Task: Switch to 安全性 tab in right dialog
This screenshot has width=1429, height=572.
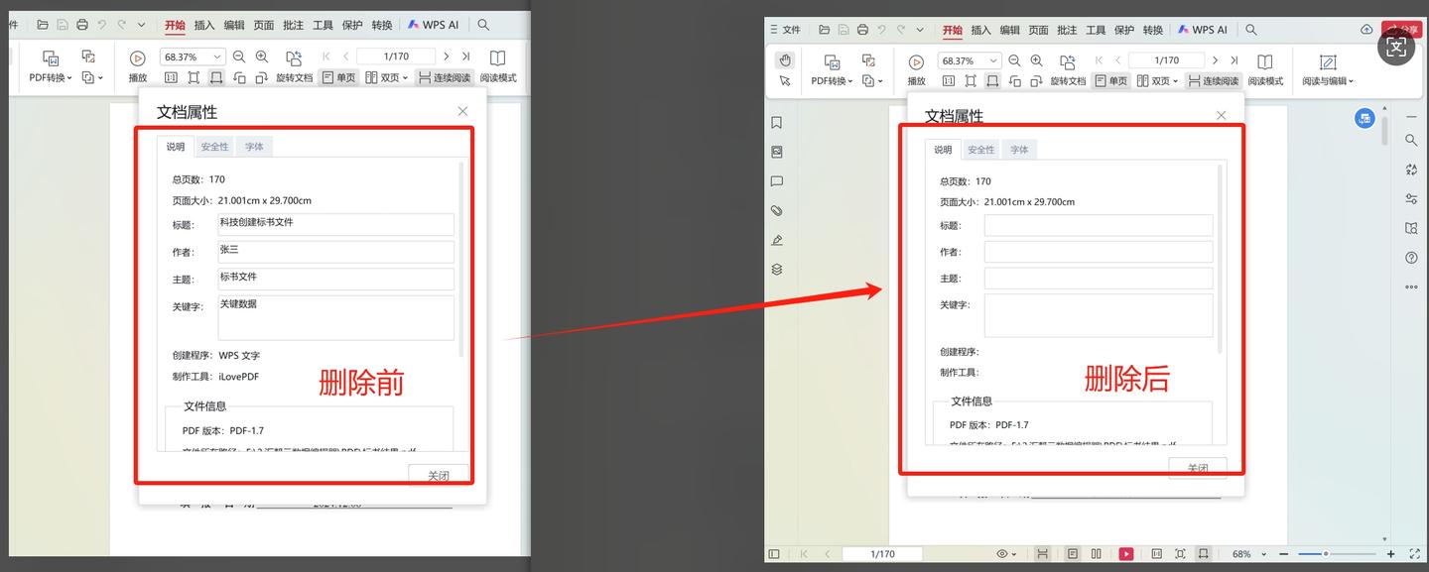Action: tap(980, 150)
